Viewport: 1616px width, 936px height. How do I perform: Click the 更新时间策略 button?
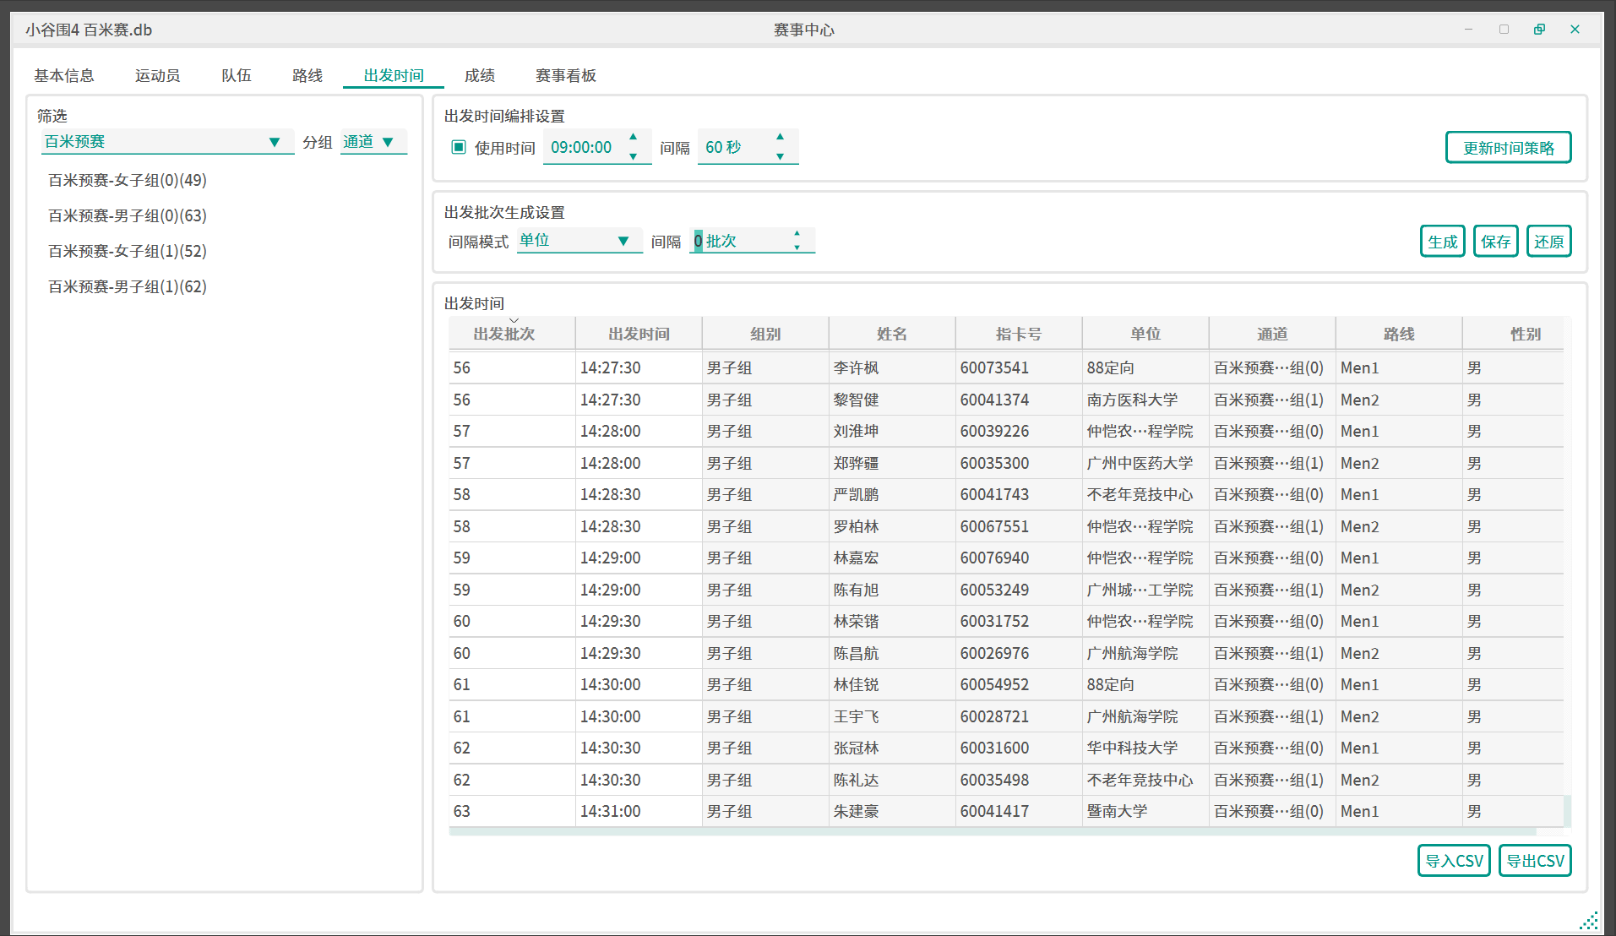1508,148
